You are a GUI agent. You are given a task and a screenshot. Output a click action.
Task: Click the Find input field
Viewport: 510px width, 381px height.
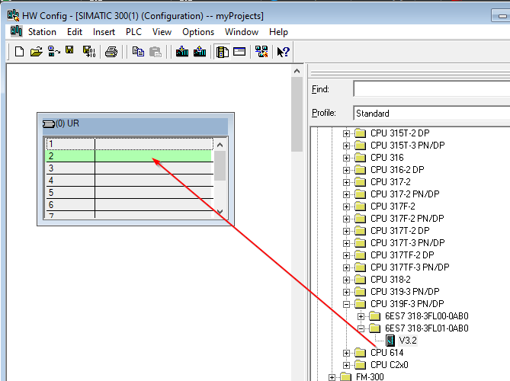click(x=431, y=88)
